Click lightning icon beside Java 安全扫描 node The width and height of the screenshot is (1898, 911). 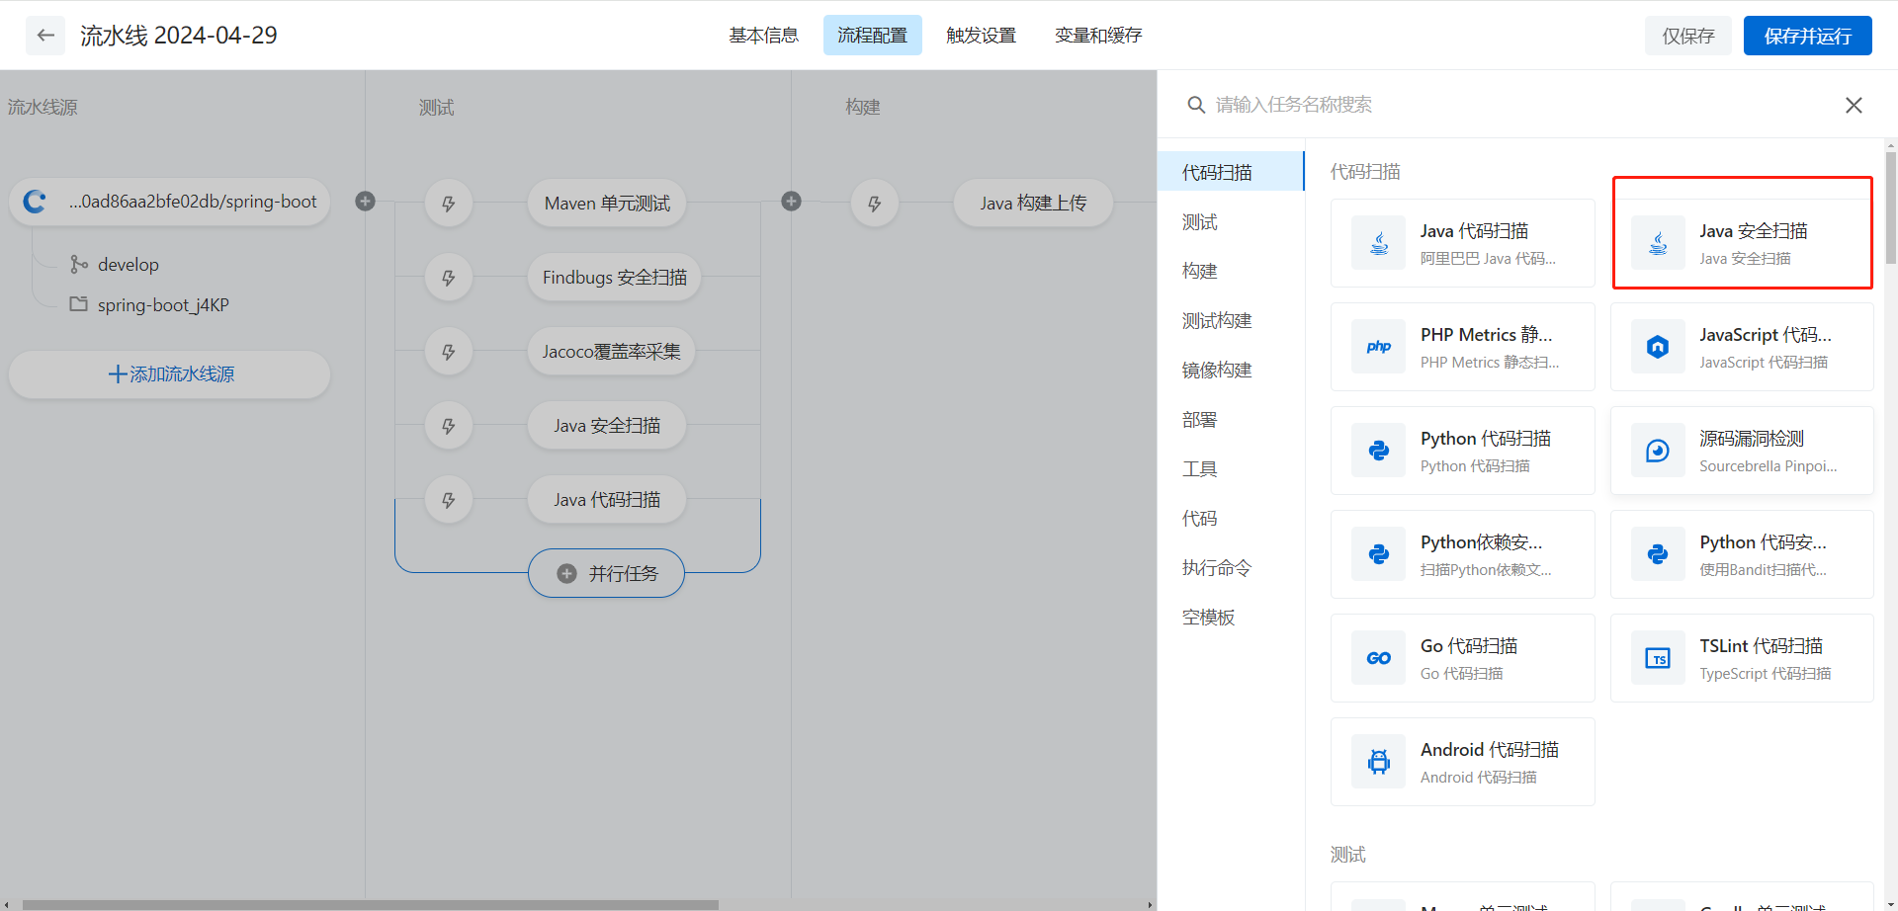tap(449, 426)
